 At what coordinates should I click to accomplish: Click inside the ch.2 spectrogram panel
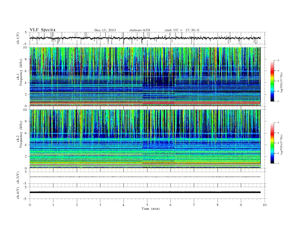click(145, 139)
